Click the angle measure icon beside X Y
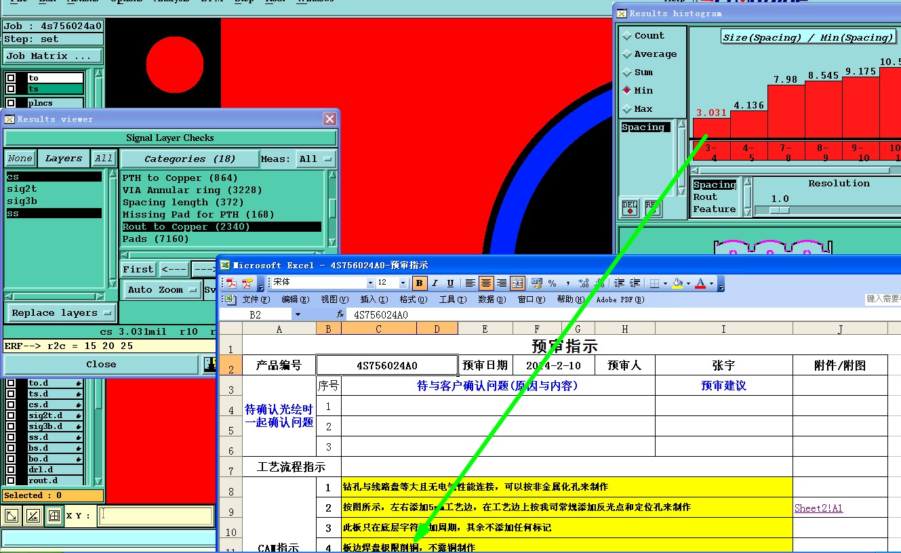The height and width of the screenshot is (553, 901). 33,516
